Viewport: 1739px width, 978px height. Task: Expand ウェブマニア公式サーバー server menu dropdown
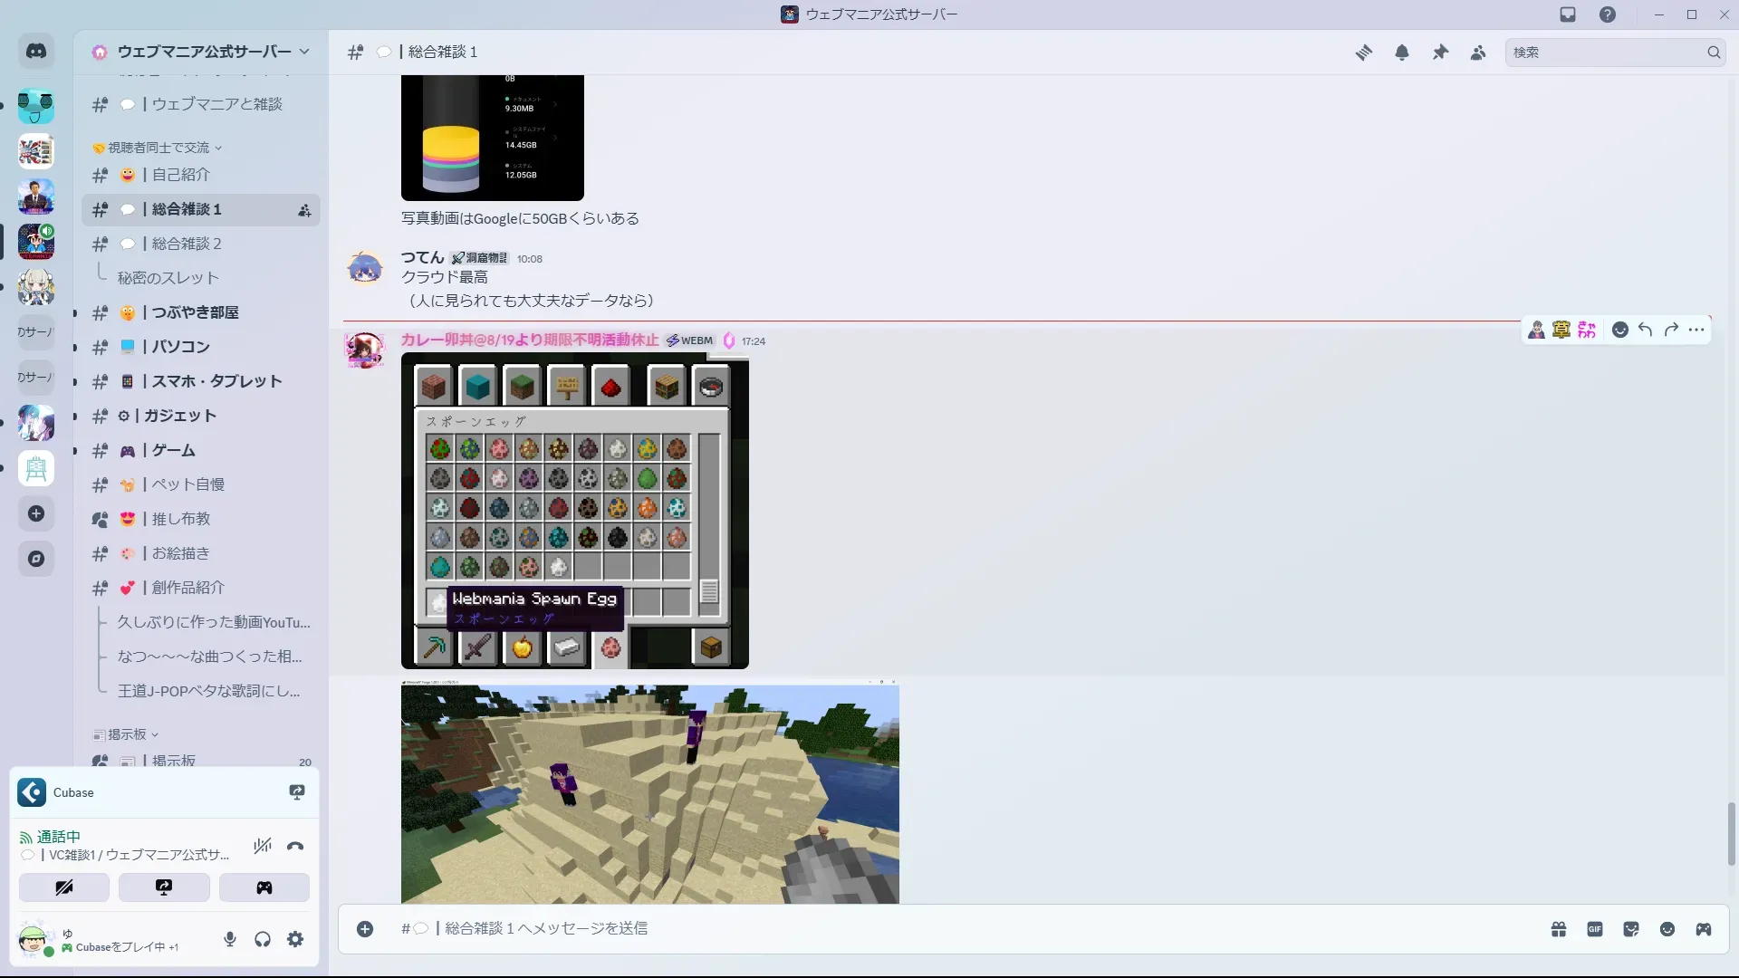tap(304, 52)
